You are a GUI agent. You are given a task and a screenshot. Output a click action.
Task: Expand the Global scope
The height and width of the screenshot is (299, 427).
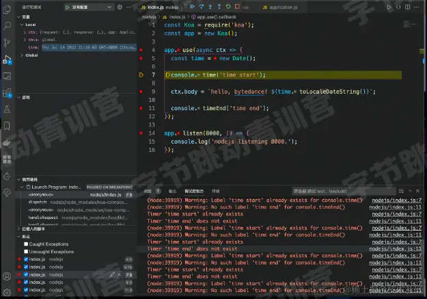(x=22, y=55)
